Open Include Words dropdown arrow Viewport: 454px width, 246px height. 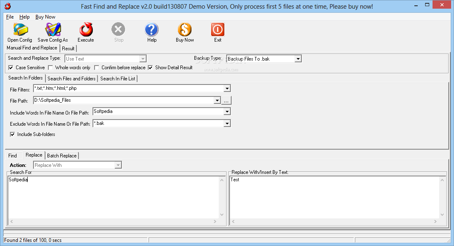click(227, 112)
